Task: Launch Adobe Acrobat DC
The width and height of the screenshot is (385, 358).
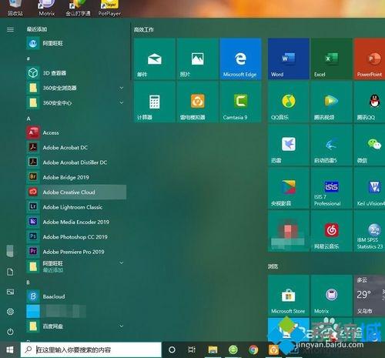Action: tap(76, 148)
